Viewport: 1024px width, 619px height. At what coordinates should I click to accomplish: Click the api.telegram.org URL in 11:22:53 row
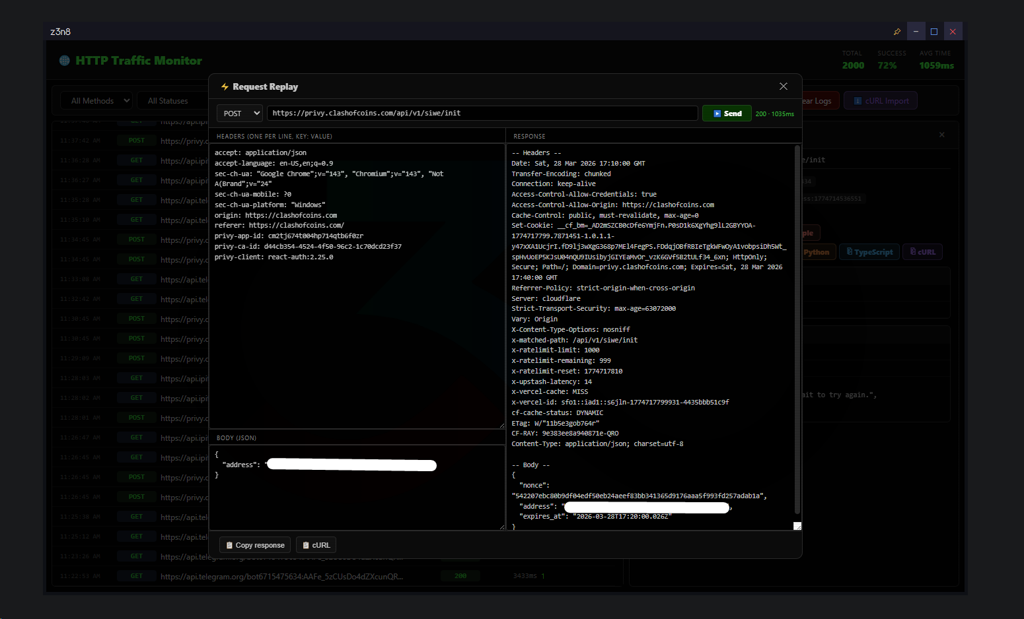click(281, 576)
